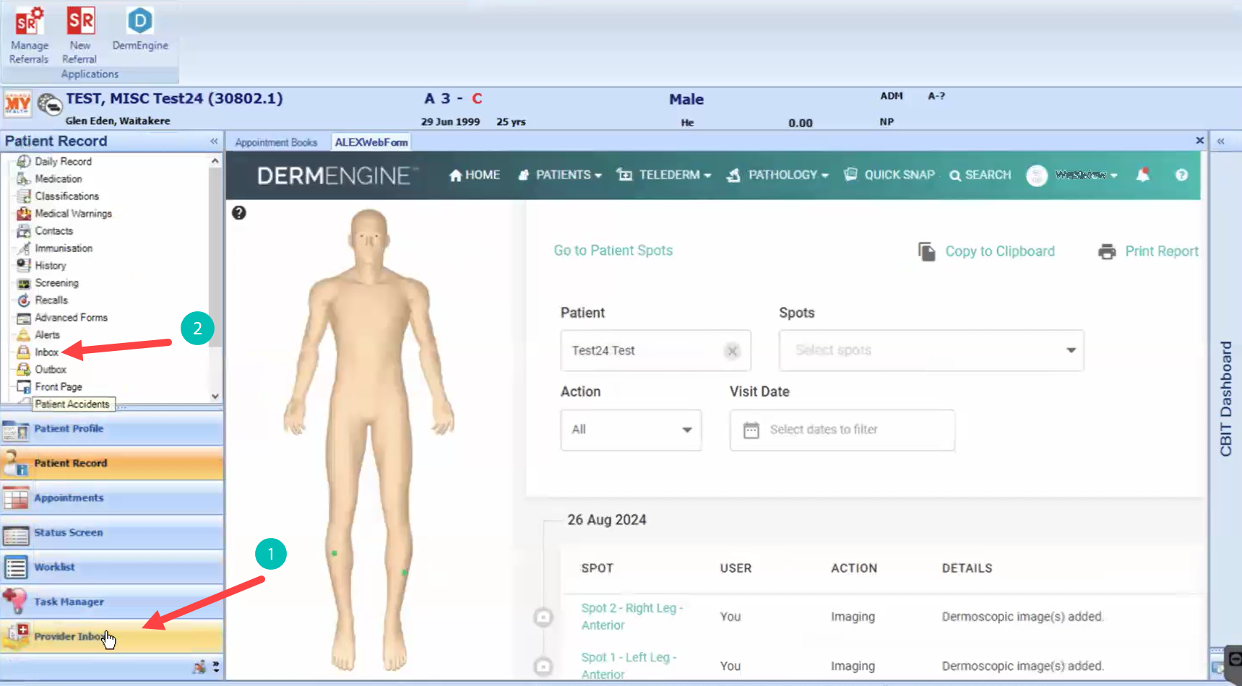Click the Visit Date filter field
The image size is (1242, 686).
click(x=842, y=430)
